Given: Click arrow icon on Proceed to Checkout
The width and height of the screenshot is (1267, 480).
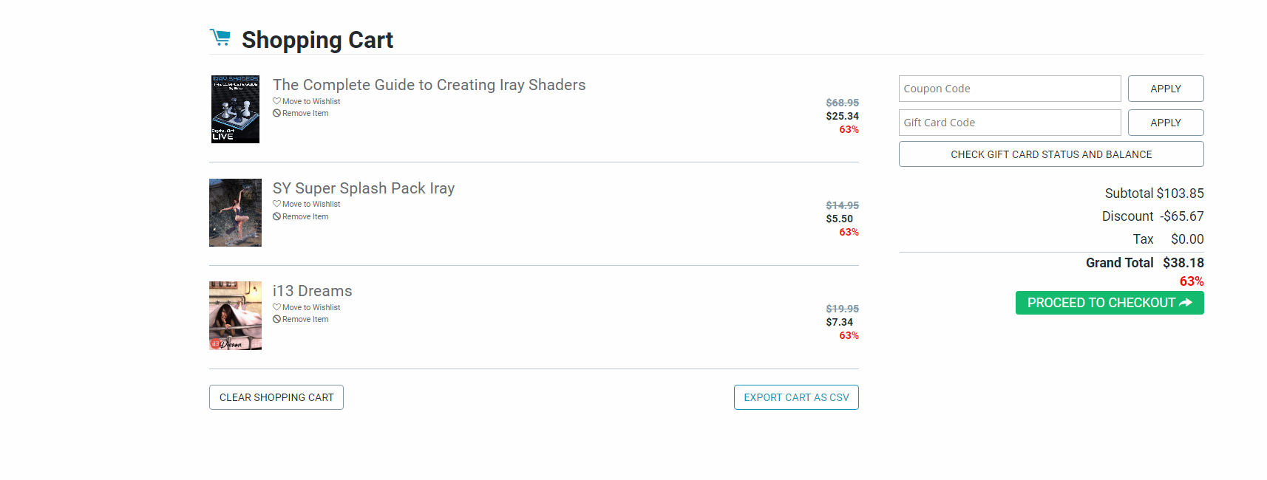Looking at the screenshot, I should (1186, 303).
